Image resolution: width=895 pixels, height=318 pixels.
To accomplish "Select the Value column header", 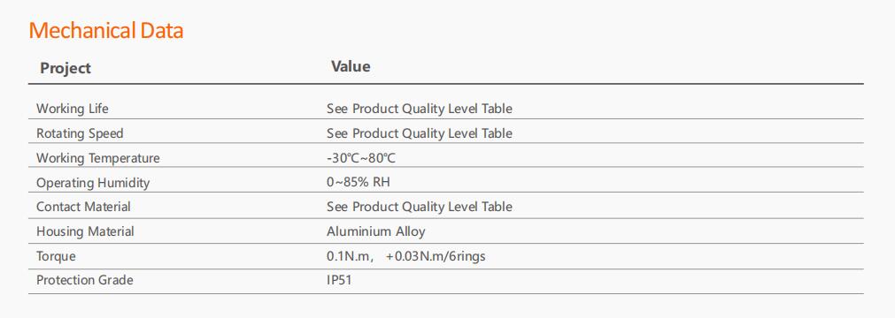I will coord(351,66).
